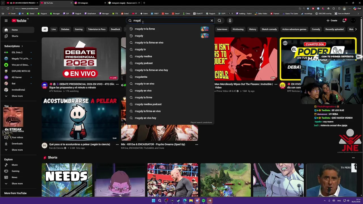This screenshot has width=363, height=204.
Task: Select the 'Sketch comedy' filter chip
Action: tap(269, 29)
